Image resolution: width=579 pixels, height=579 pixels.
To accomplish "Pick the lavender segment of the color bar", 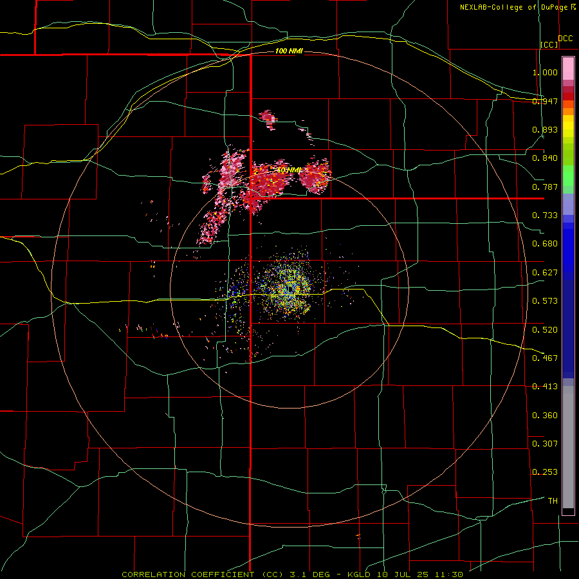I will [568, 204].
